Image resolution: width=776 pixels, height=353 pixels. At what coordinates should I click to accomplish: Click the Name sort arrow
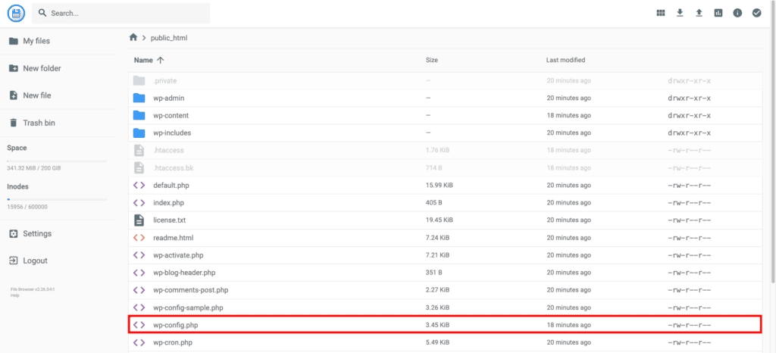pyautogui.click(x=160, y=60)
